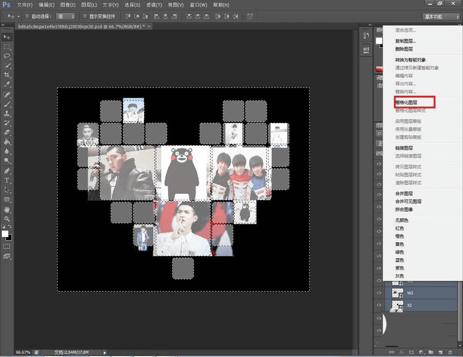This screenshot has width=463, height=357.
Task: Select the Pen tool
Action: pos(7,171)
